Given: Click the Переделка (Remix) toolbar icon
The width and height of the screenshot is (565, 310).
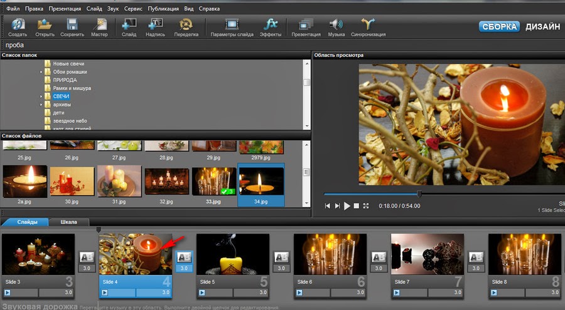Looking at the screenshot, I should click(186, 24).
